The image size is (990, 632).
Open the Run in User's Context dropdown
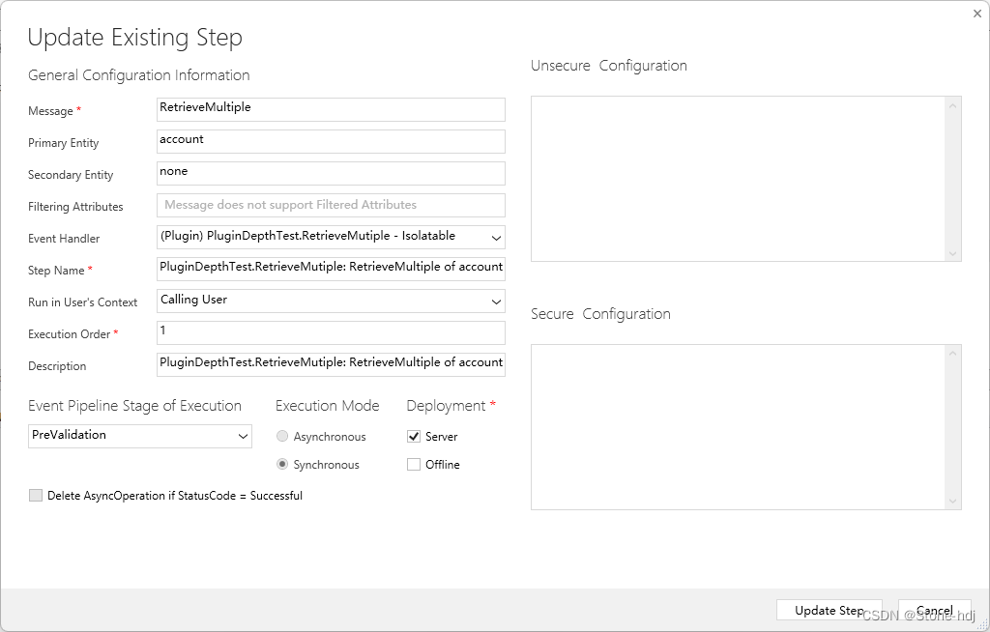331,301
